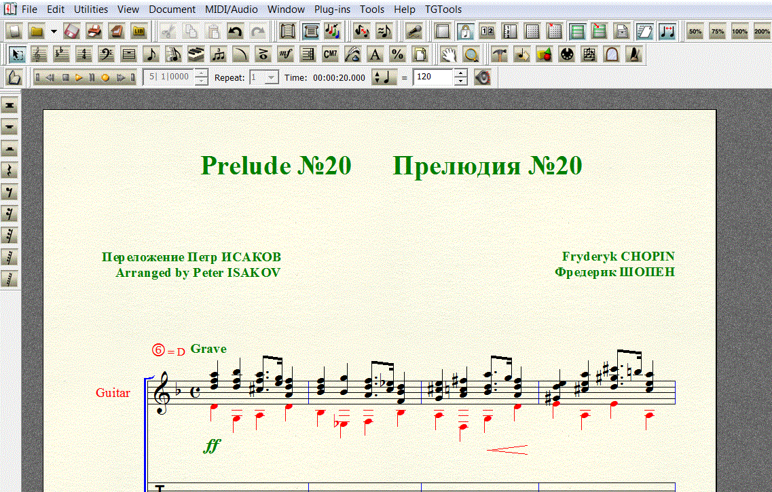Open the LIB library icon
The image size is (772, 492).
[139, 31]
